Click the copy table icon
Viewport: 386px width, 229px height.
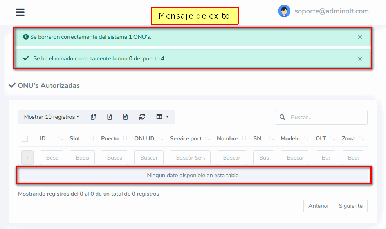[93, 117]
